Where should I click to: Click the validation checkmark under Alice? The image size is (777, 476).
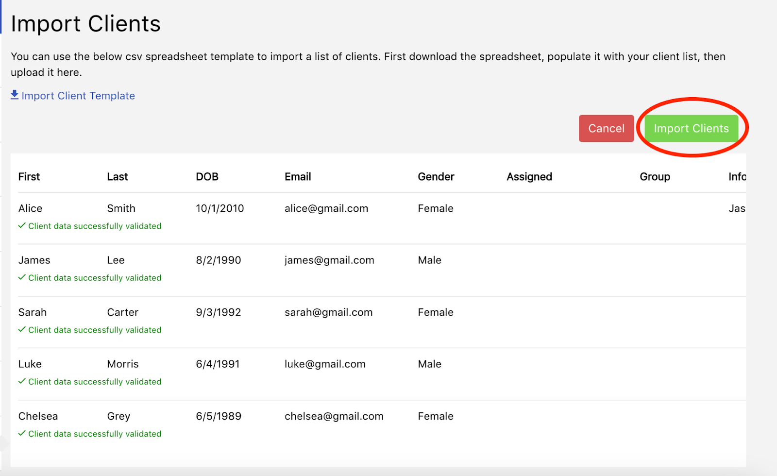click(x=22, y=226)
